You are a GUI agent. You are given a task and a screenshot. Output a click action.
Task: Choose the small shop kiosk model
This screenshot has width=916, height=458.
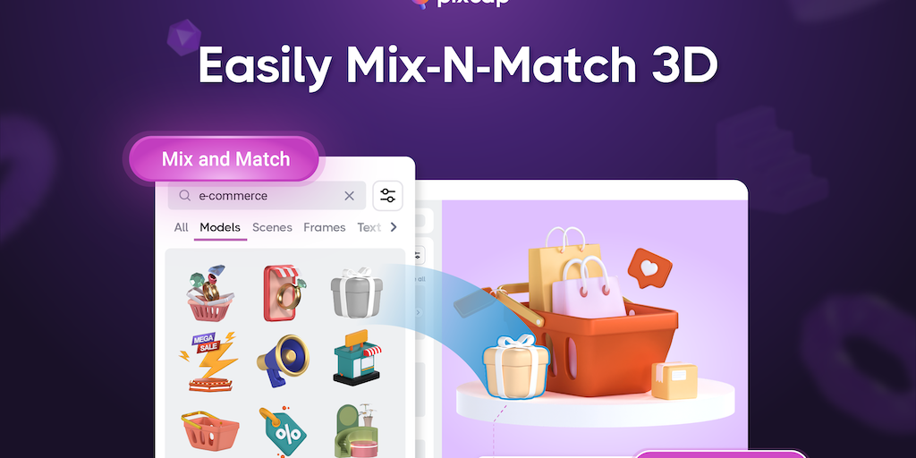click(357, 358)
